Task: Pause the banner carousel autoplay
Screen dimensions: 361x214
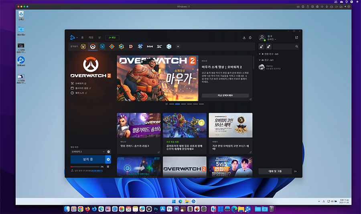Action: point(166,104)
